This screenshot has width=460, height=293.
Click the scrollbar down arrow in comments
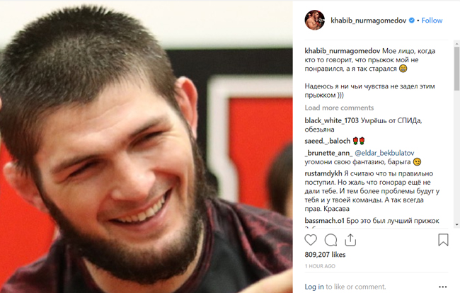(x=456, y=224)
